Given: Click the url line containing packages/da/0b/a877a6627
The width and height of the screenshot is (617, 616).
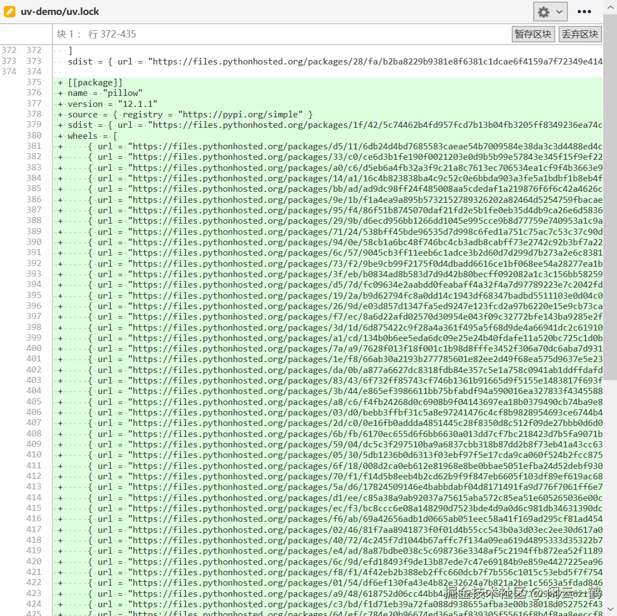Looking at the screenshot, I should (328, 370).
